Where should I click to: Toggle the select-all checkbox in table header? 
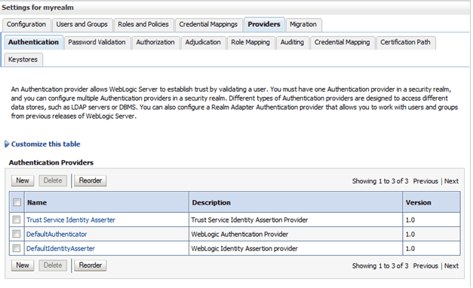coord(17,202)
